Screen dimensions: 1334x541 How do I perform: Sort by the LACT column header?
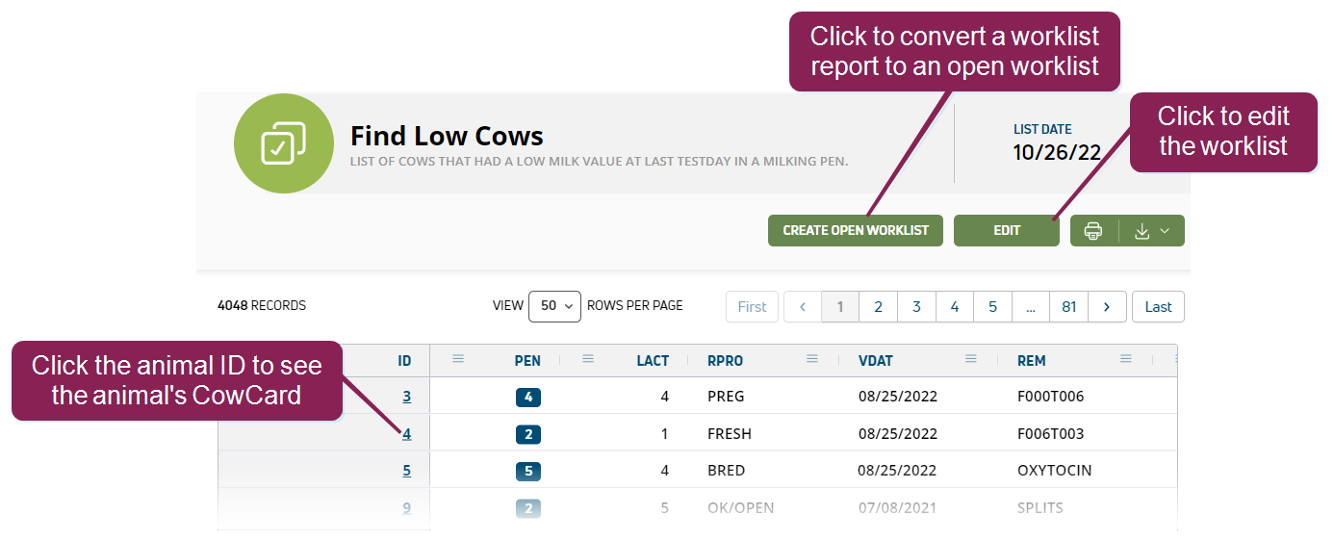tap(653, 361)
